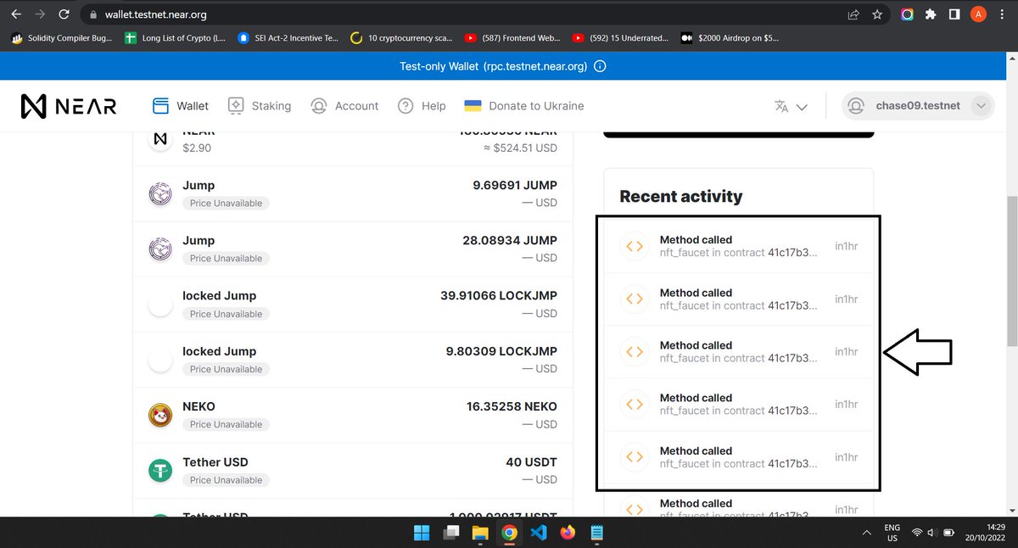
Task: Open the Chrome profile avatar A
Action: (978, 14)
